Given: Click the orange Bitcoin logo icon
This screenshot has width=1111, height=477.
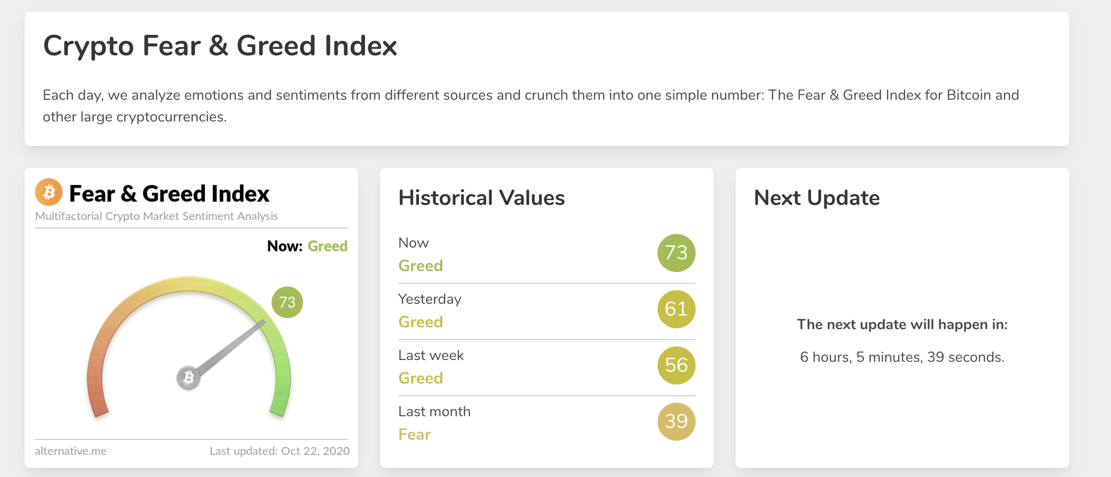Looking at the screenshot, I should click(x=49, y=192).
